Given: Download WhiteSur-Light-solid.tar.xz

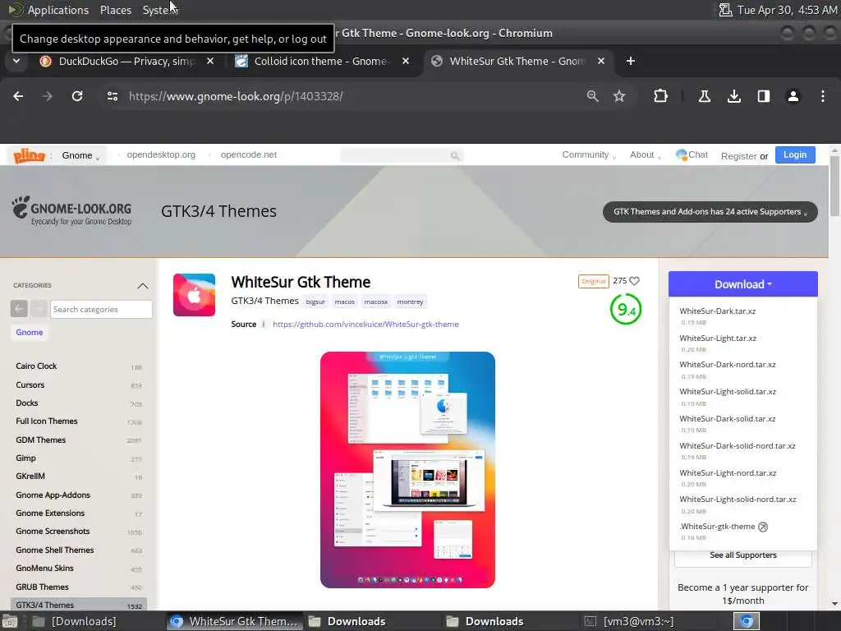Looking at the screenshot, I should click(x=728, y=392).
